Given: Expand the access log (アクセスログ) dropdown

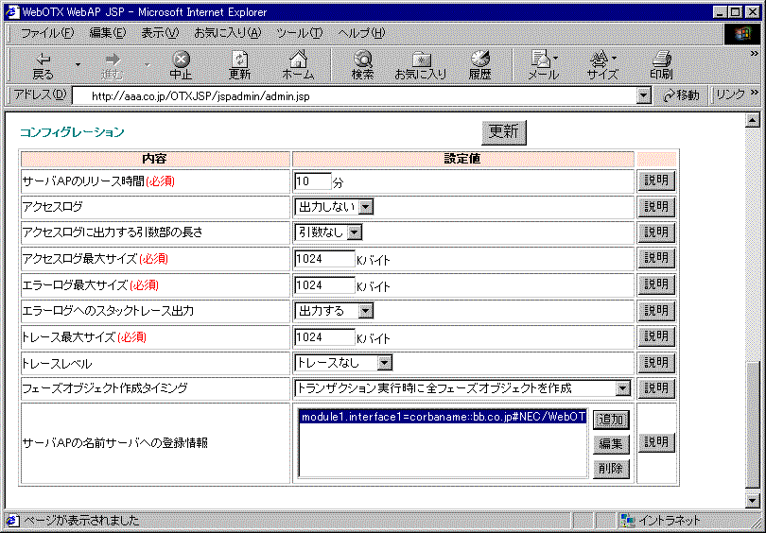Looking at the screenshot, I should (x=366, y=207).
